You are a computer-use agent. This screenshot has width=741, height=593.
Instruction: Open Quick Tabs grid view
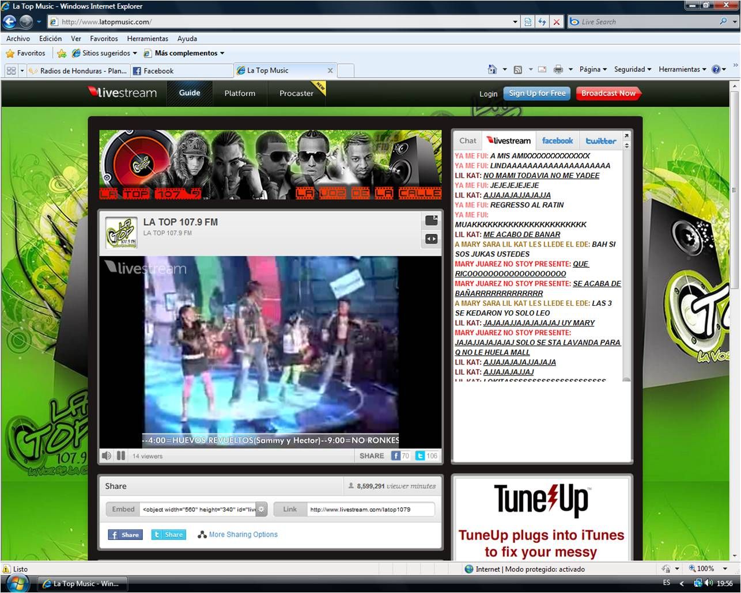[10, 70]
